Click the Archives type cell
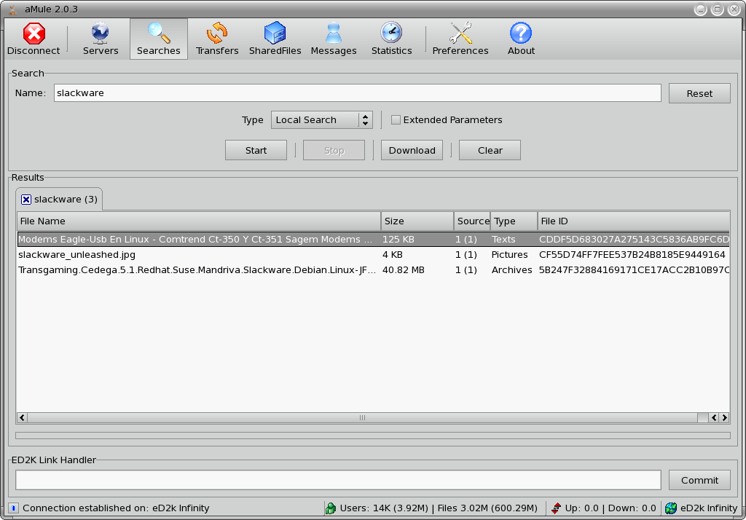The height and width of the screenshot is (520, 746). 511,269
